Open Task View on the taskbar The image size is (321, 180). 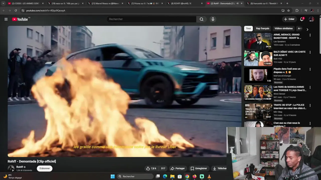click(x=158, y=176)
